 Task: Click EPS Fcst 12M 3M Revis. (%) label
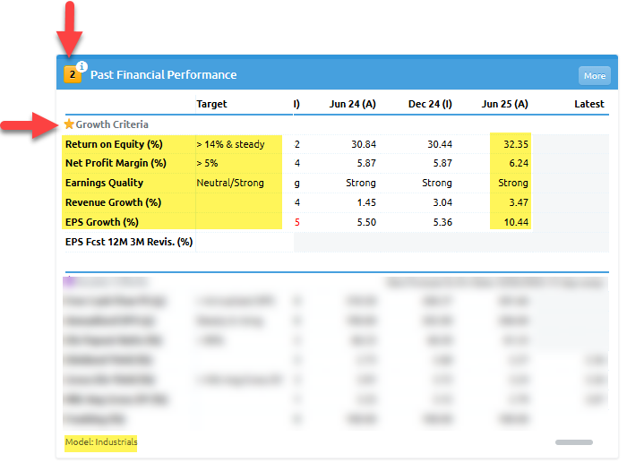pos(129,242)
